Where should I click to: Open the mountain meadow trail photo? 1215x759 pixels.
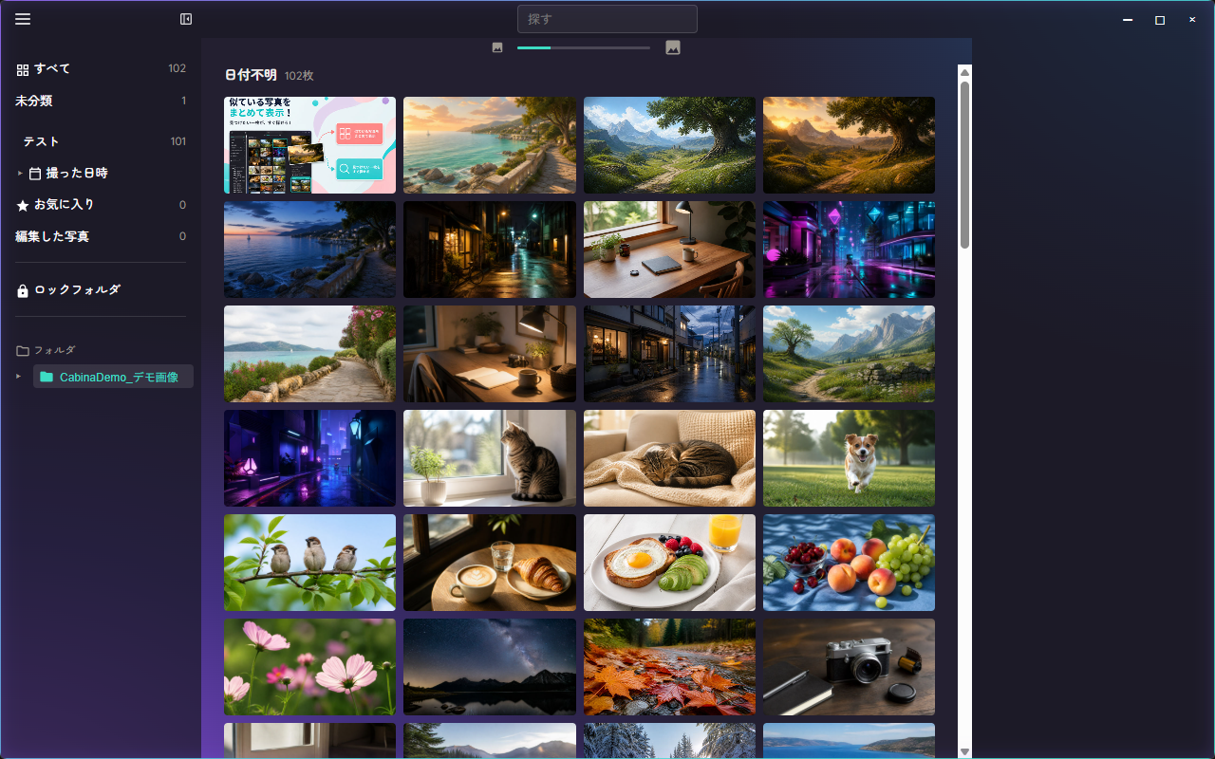[x=849, y=354]
